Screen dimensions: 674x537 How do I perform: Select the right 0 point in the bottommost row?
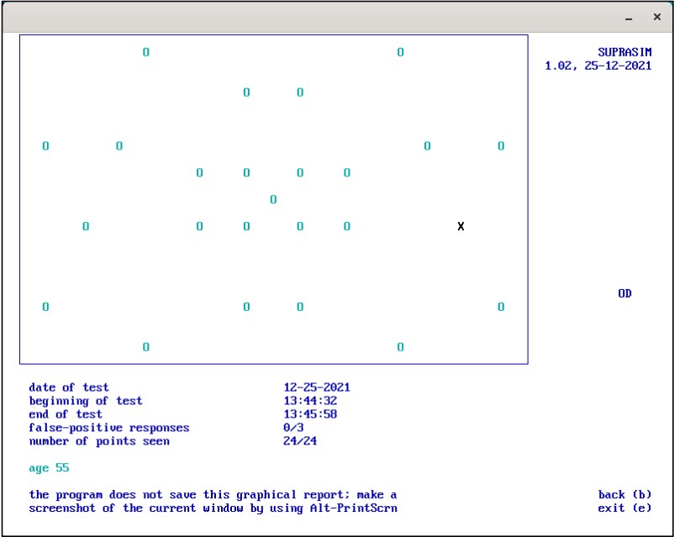pyautogui.click(x=400, y=347)
